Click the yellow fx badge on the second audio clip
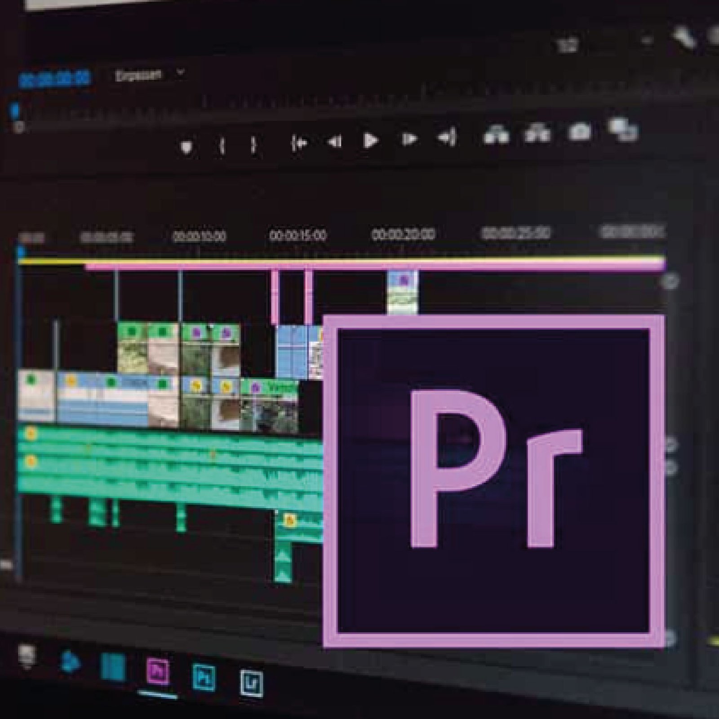The height and width of the screenshot is (719, 719). tap(31, 461)
